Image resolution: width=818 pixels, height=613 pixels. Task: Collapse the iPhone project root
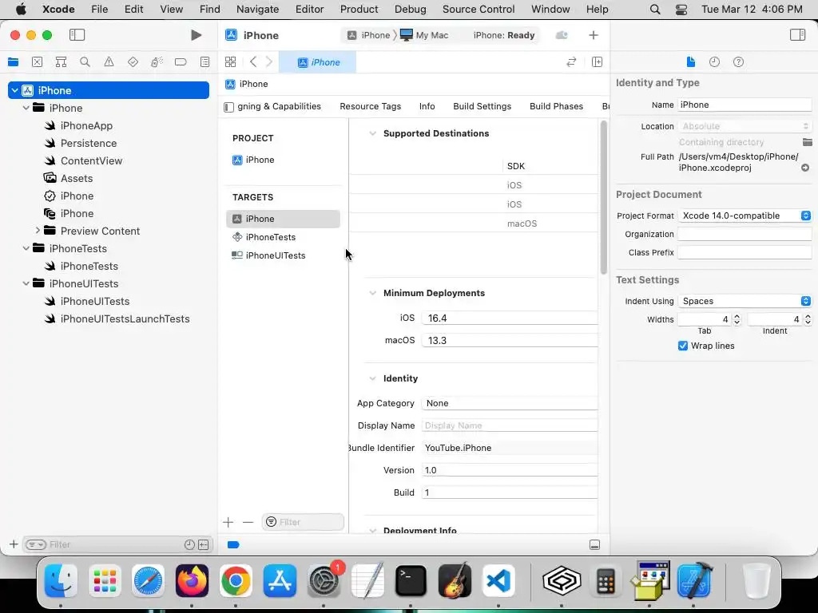click(x=14, y=90)
